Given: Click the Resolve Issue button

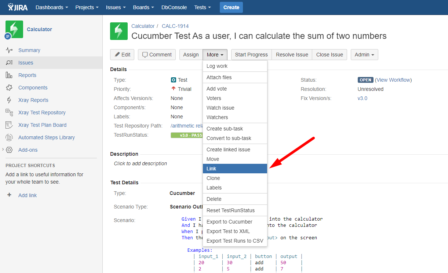Looking at the screenshot, I should pyautogui.click(x=292, y=55).
